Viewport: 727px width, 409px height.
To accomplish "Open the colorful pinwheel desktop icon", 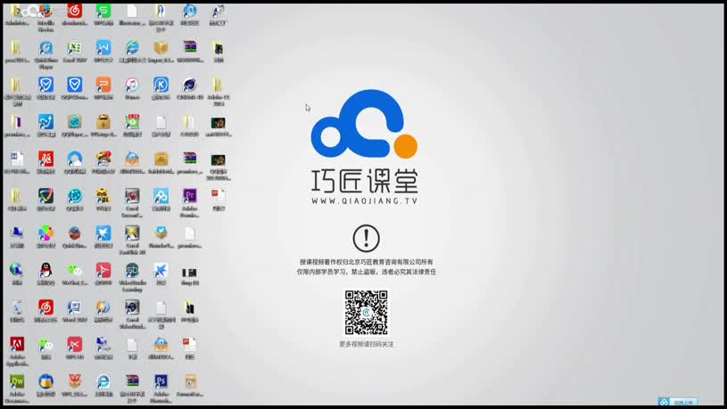I will tap(45, 233).
